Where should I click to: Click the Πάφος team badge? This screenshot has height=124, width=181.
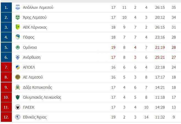click(18, 37)
